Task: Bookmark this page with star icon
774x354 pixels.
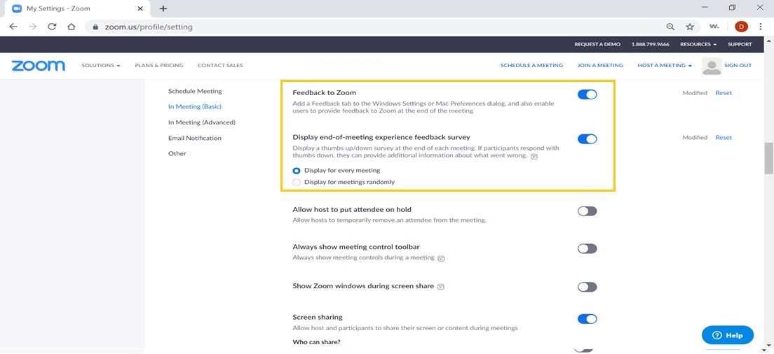Action: (x=690, y=27)
